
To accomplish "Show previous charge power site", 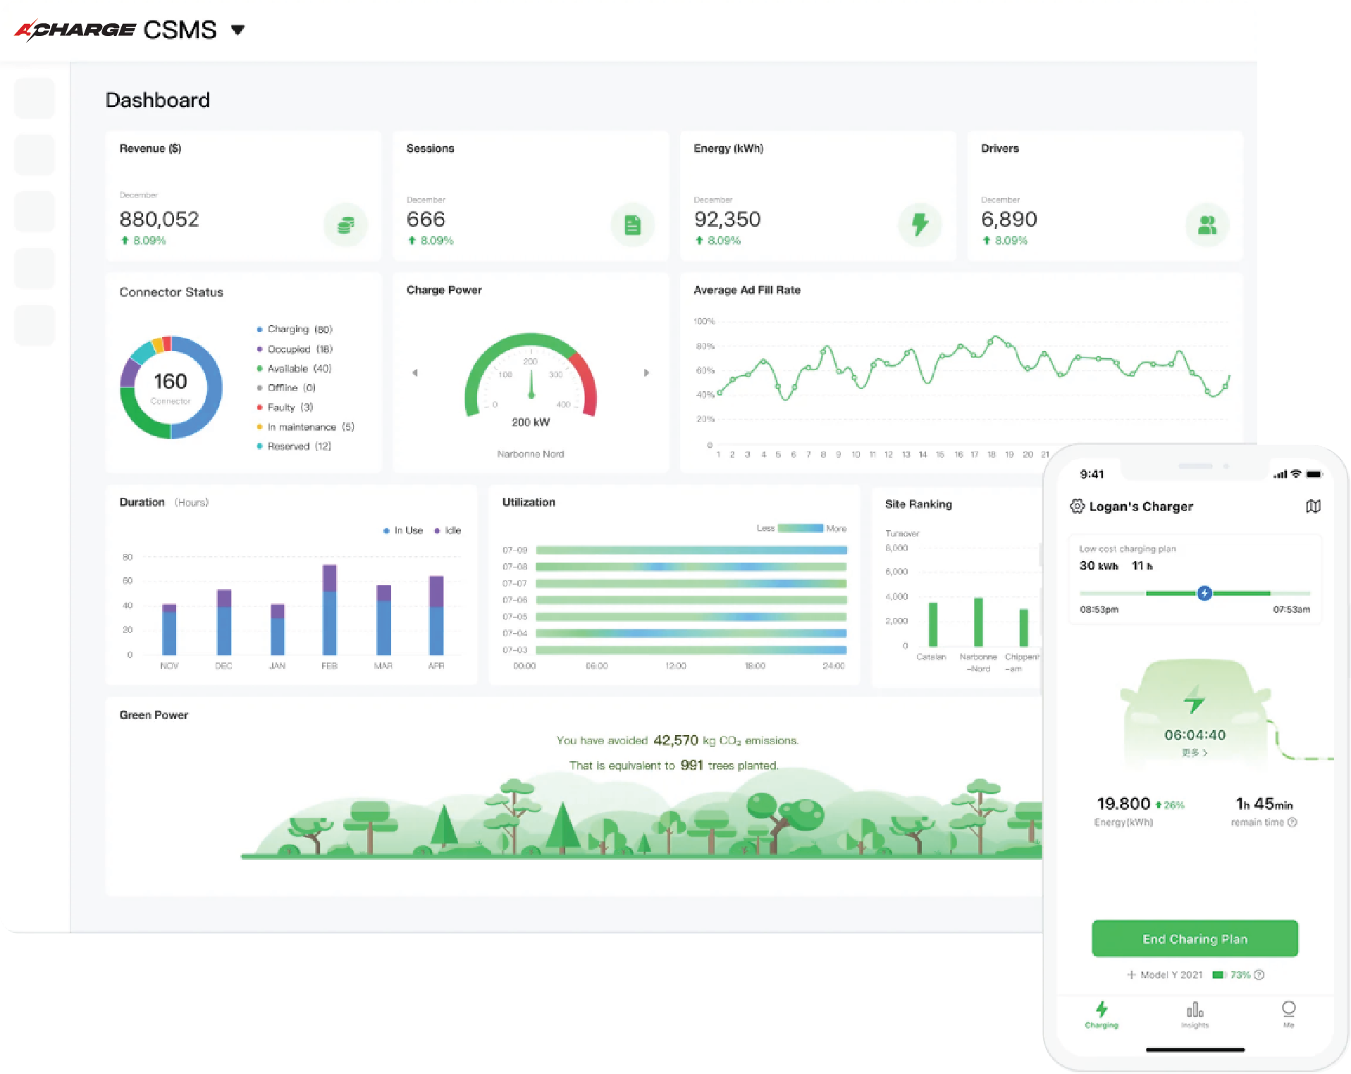I will point(415,373).
